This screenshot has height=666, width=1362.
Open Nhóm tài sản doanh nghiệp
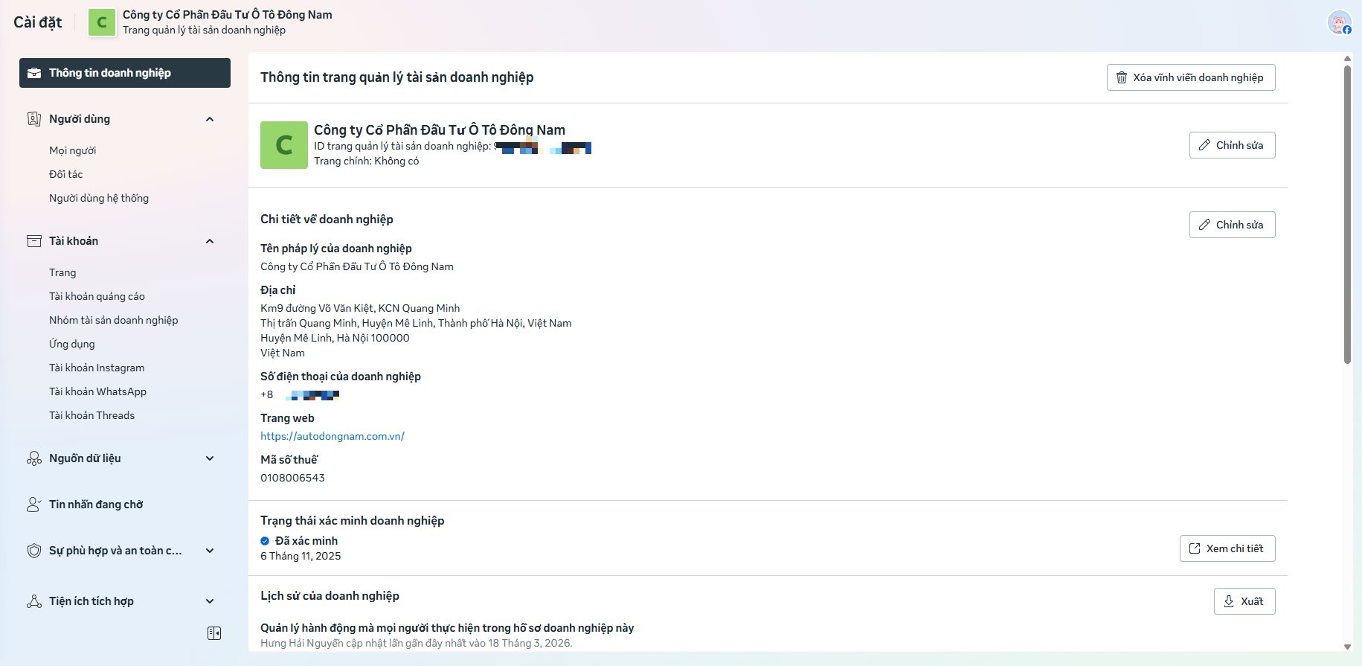(x=114, y=320)
